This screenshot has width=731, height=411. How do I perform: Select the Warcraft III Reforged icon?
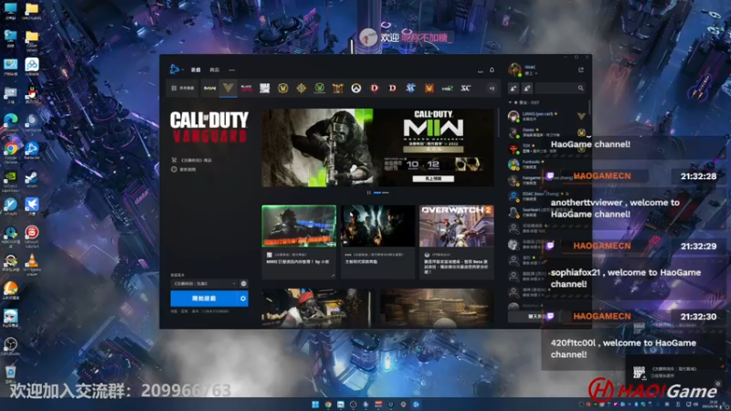pyautogui.click(x=337, y=88)
